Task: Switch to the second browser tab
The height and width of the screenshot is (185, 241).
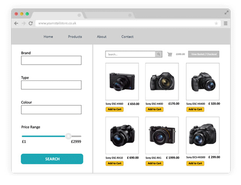Action: click(x=109, y=15)
